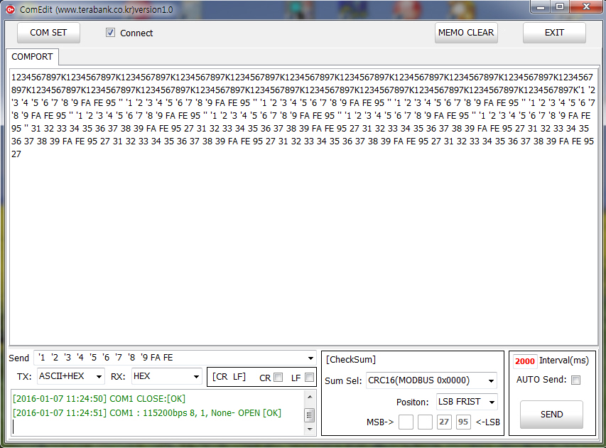This screenshot has width=606, height=448.
Task: Click the Interval(ms) field showing 2000
Action: click(525, 361)
